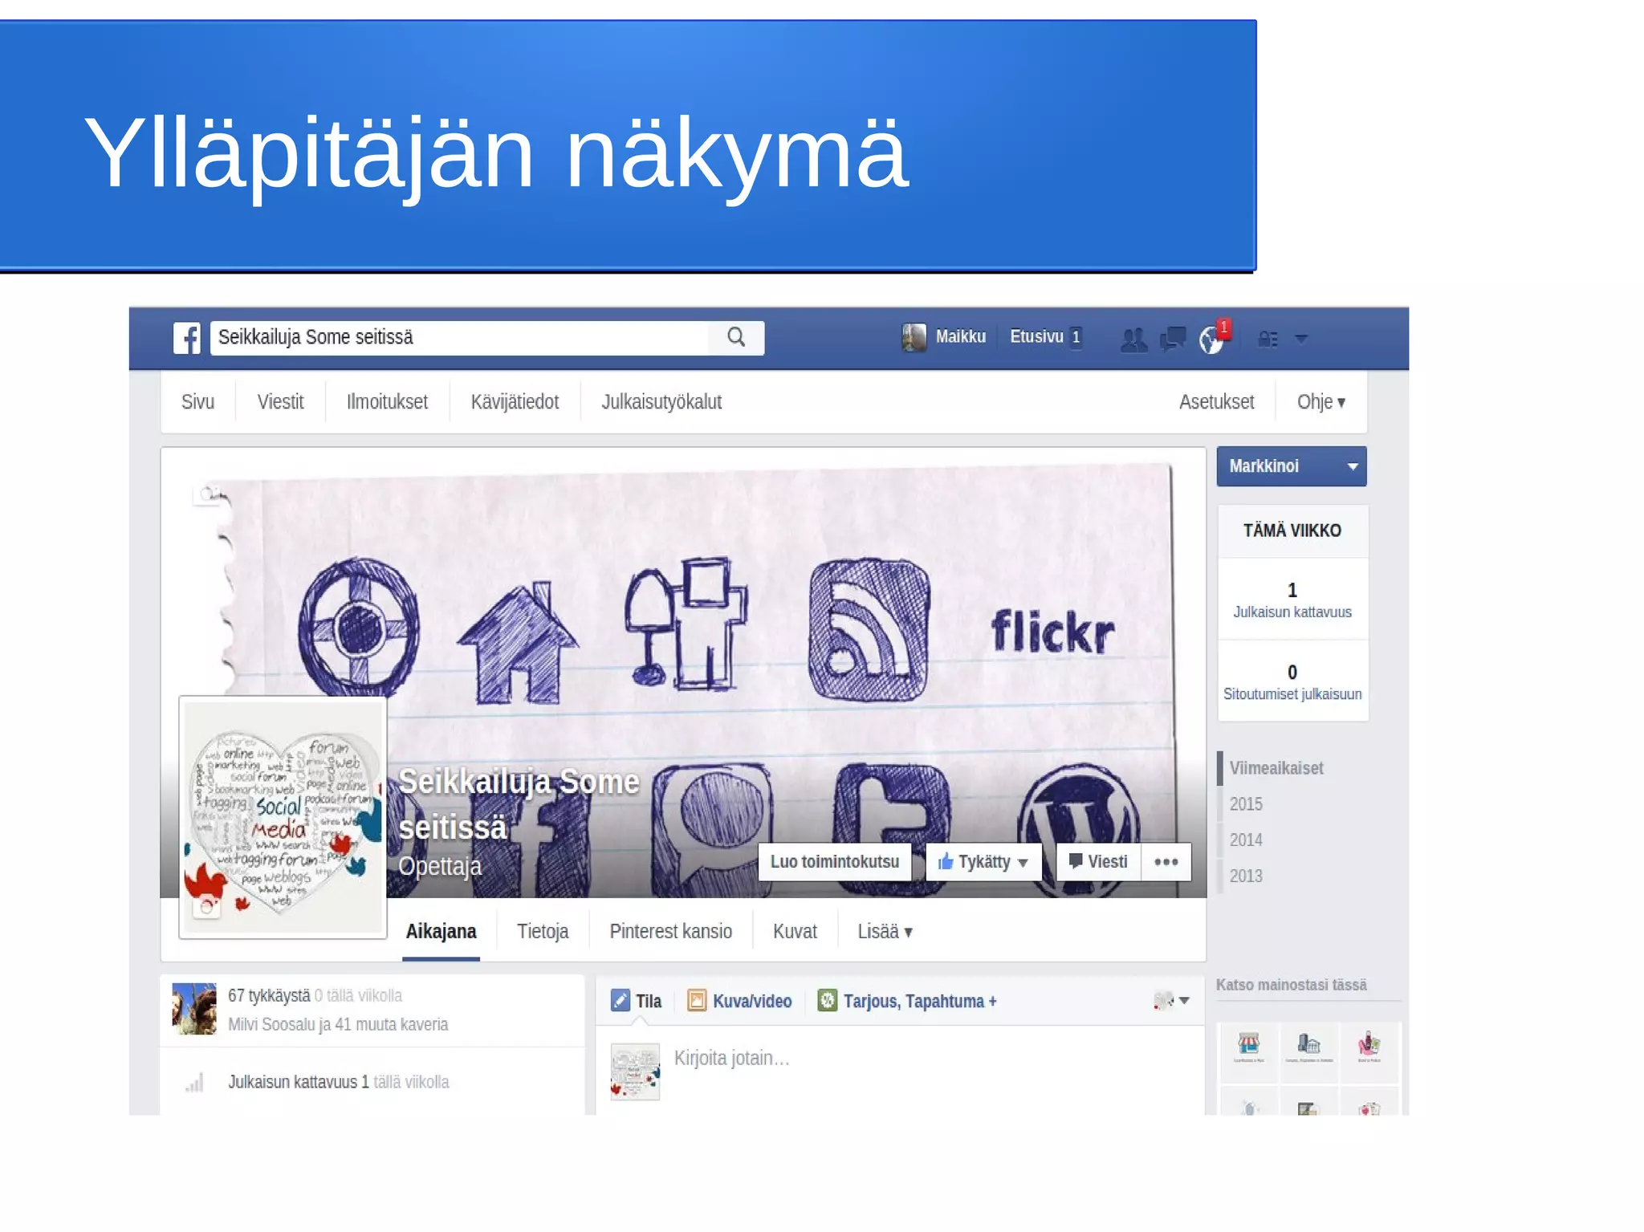Click the privacy shortcuts icon
The image size is (1644, 1232).
[1268, 340]
